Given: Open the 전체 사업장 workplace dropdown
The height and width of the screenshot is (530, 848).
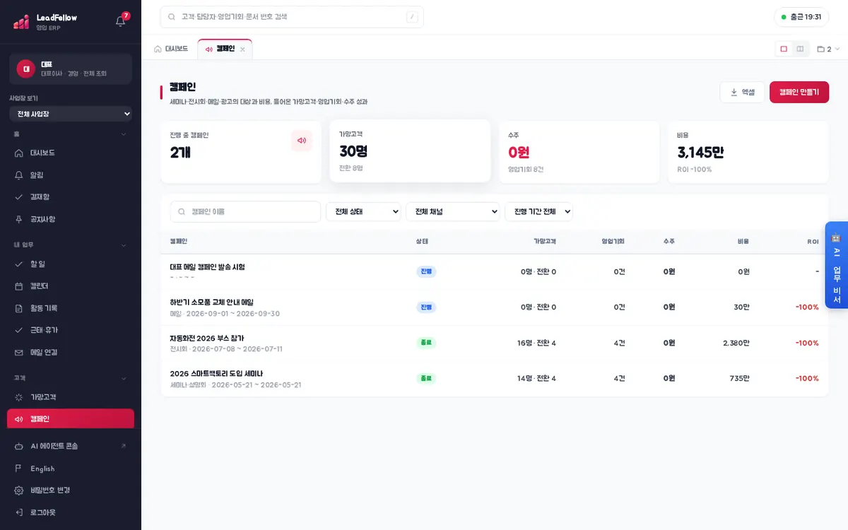Looking at the screenshot, I should click(71, 114).
